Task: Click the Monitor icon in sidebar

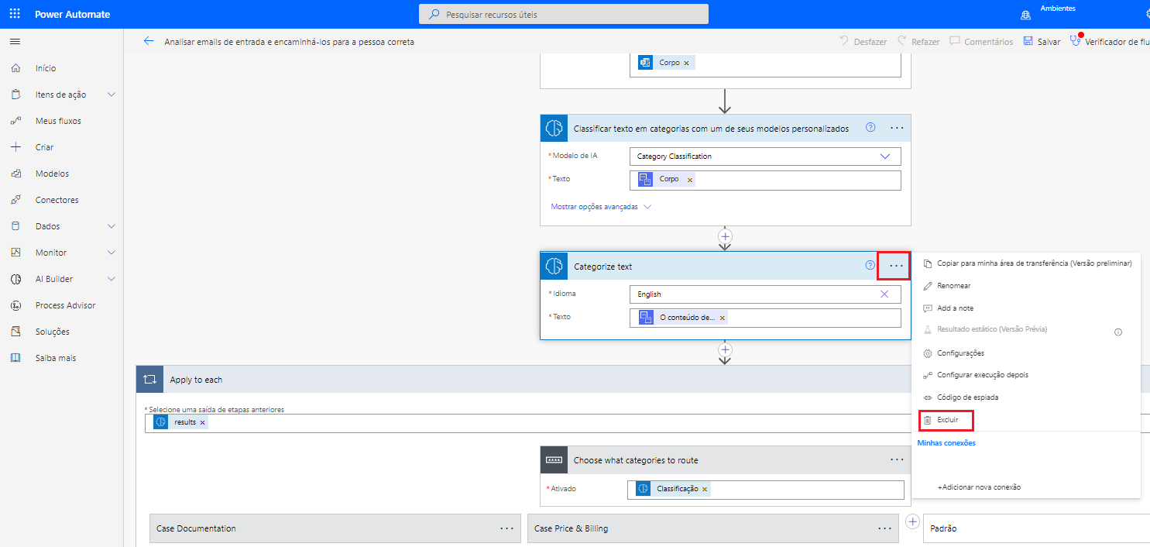Action: coord(15,253)
